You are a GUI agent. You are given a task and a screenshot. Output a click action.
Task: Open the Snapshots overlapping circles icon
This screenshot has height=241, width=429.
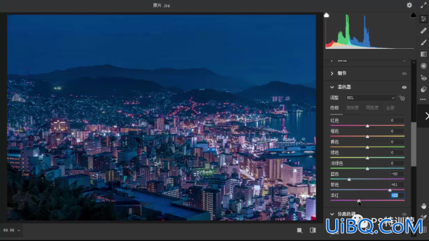[x=424, y=89]
